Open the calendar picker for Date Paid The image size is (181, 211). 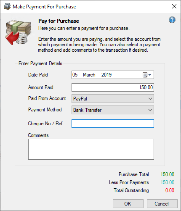(145, 75)
